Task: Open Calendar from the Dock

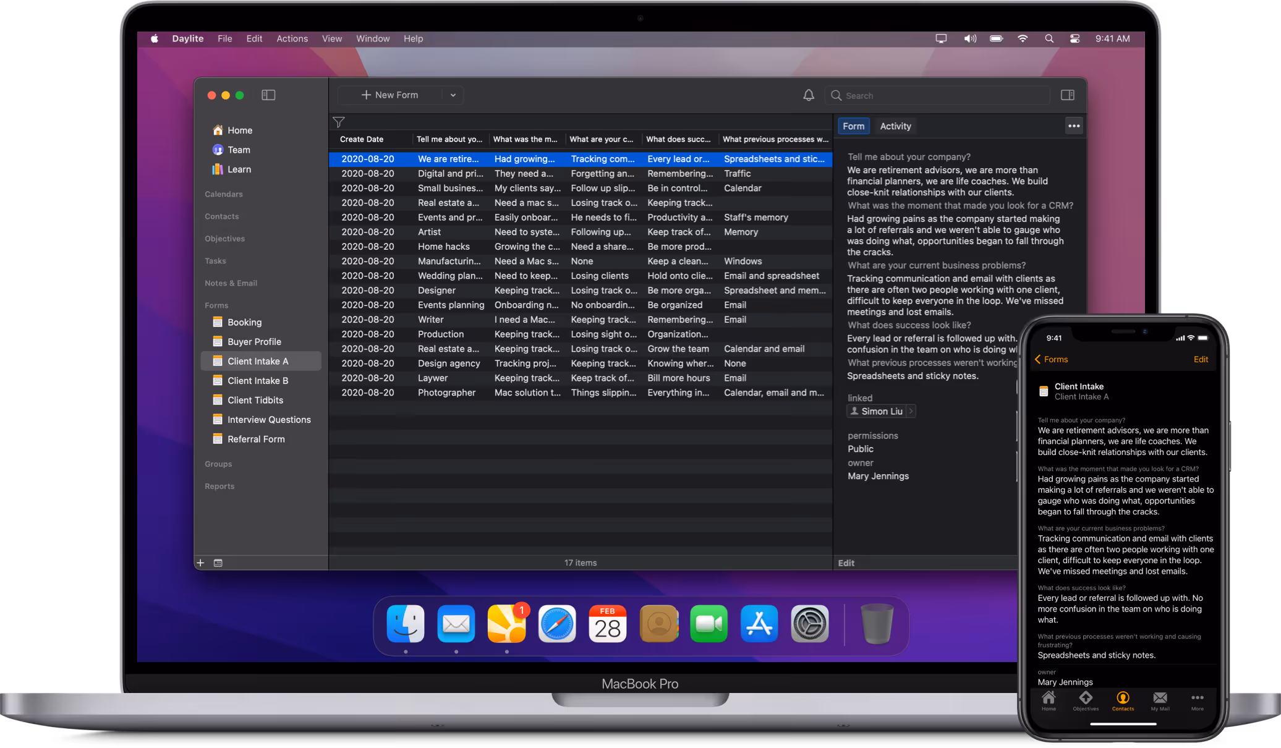Action: pos(608,624)
